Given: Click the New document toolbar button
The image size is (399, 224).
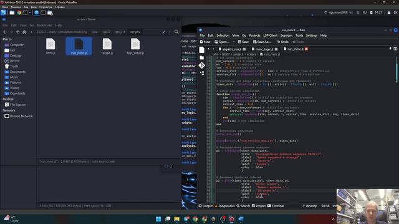Looking at the screenshot, I should pyautogui.click(x=205, y=42).
